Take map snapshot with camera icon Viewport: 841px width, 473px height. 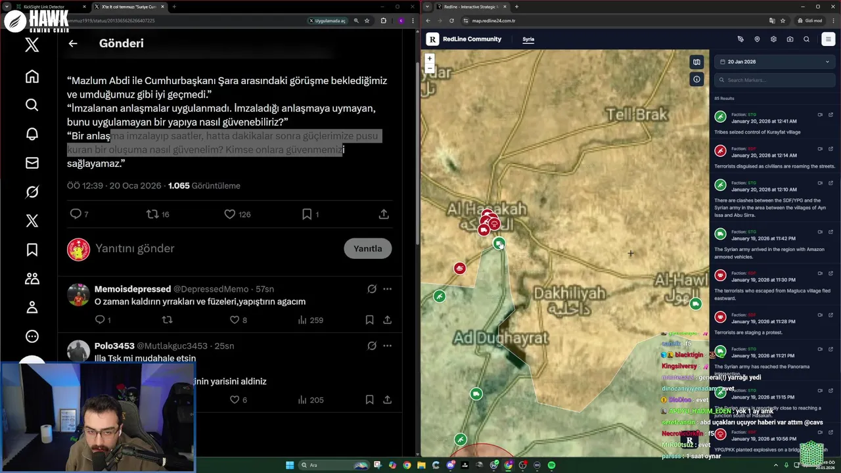[x=790, y=39]
